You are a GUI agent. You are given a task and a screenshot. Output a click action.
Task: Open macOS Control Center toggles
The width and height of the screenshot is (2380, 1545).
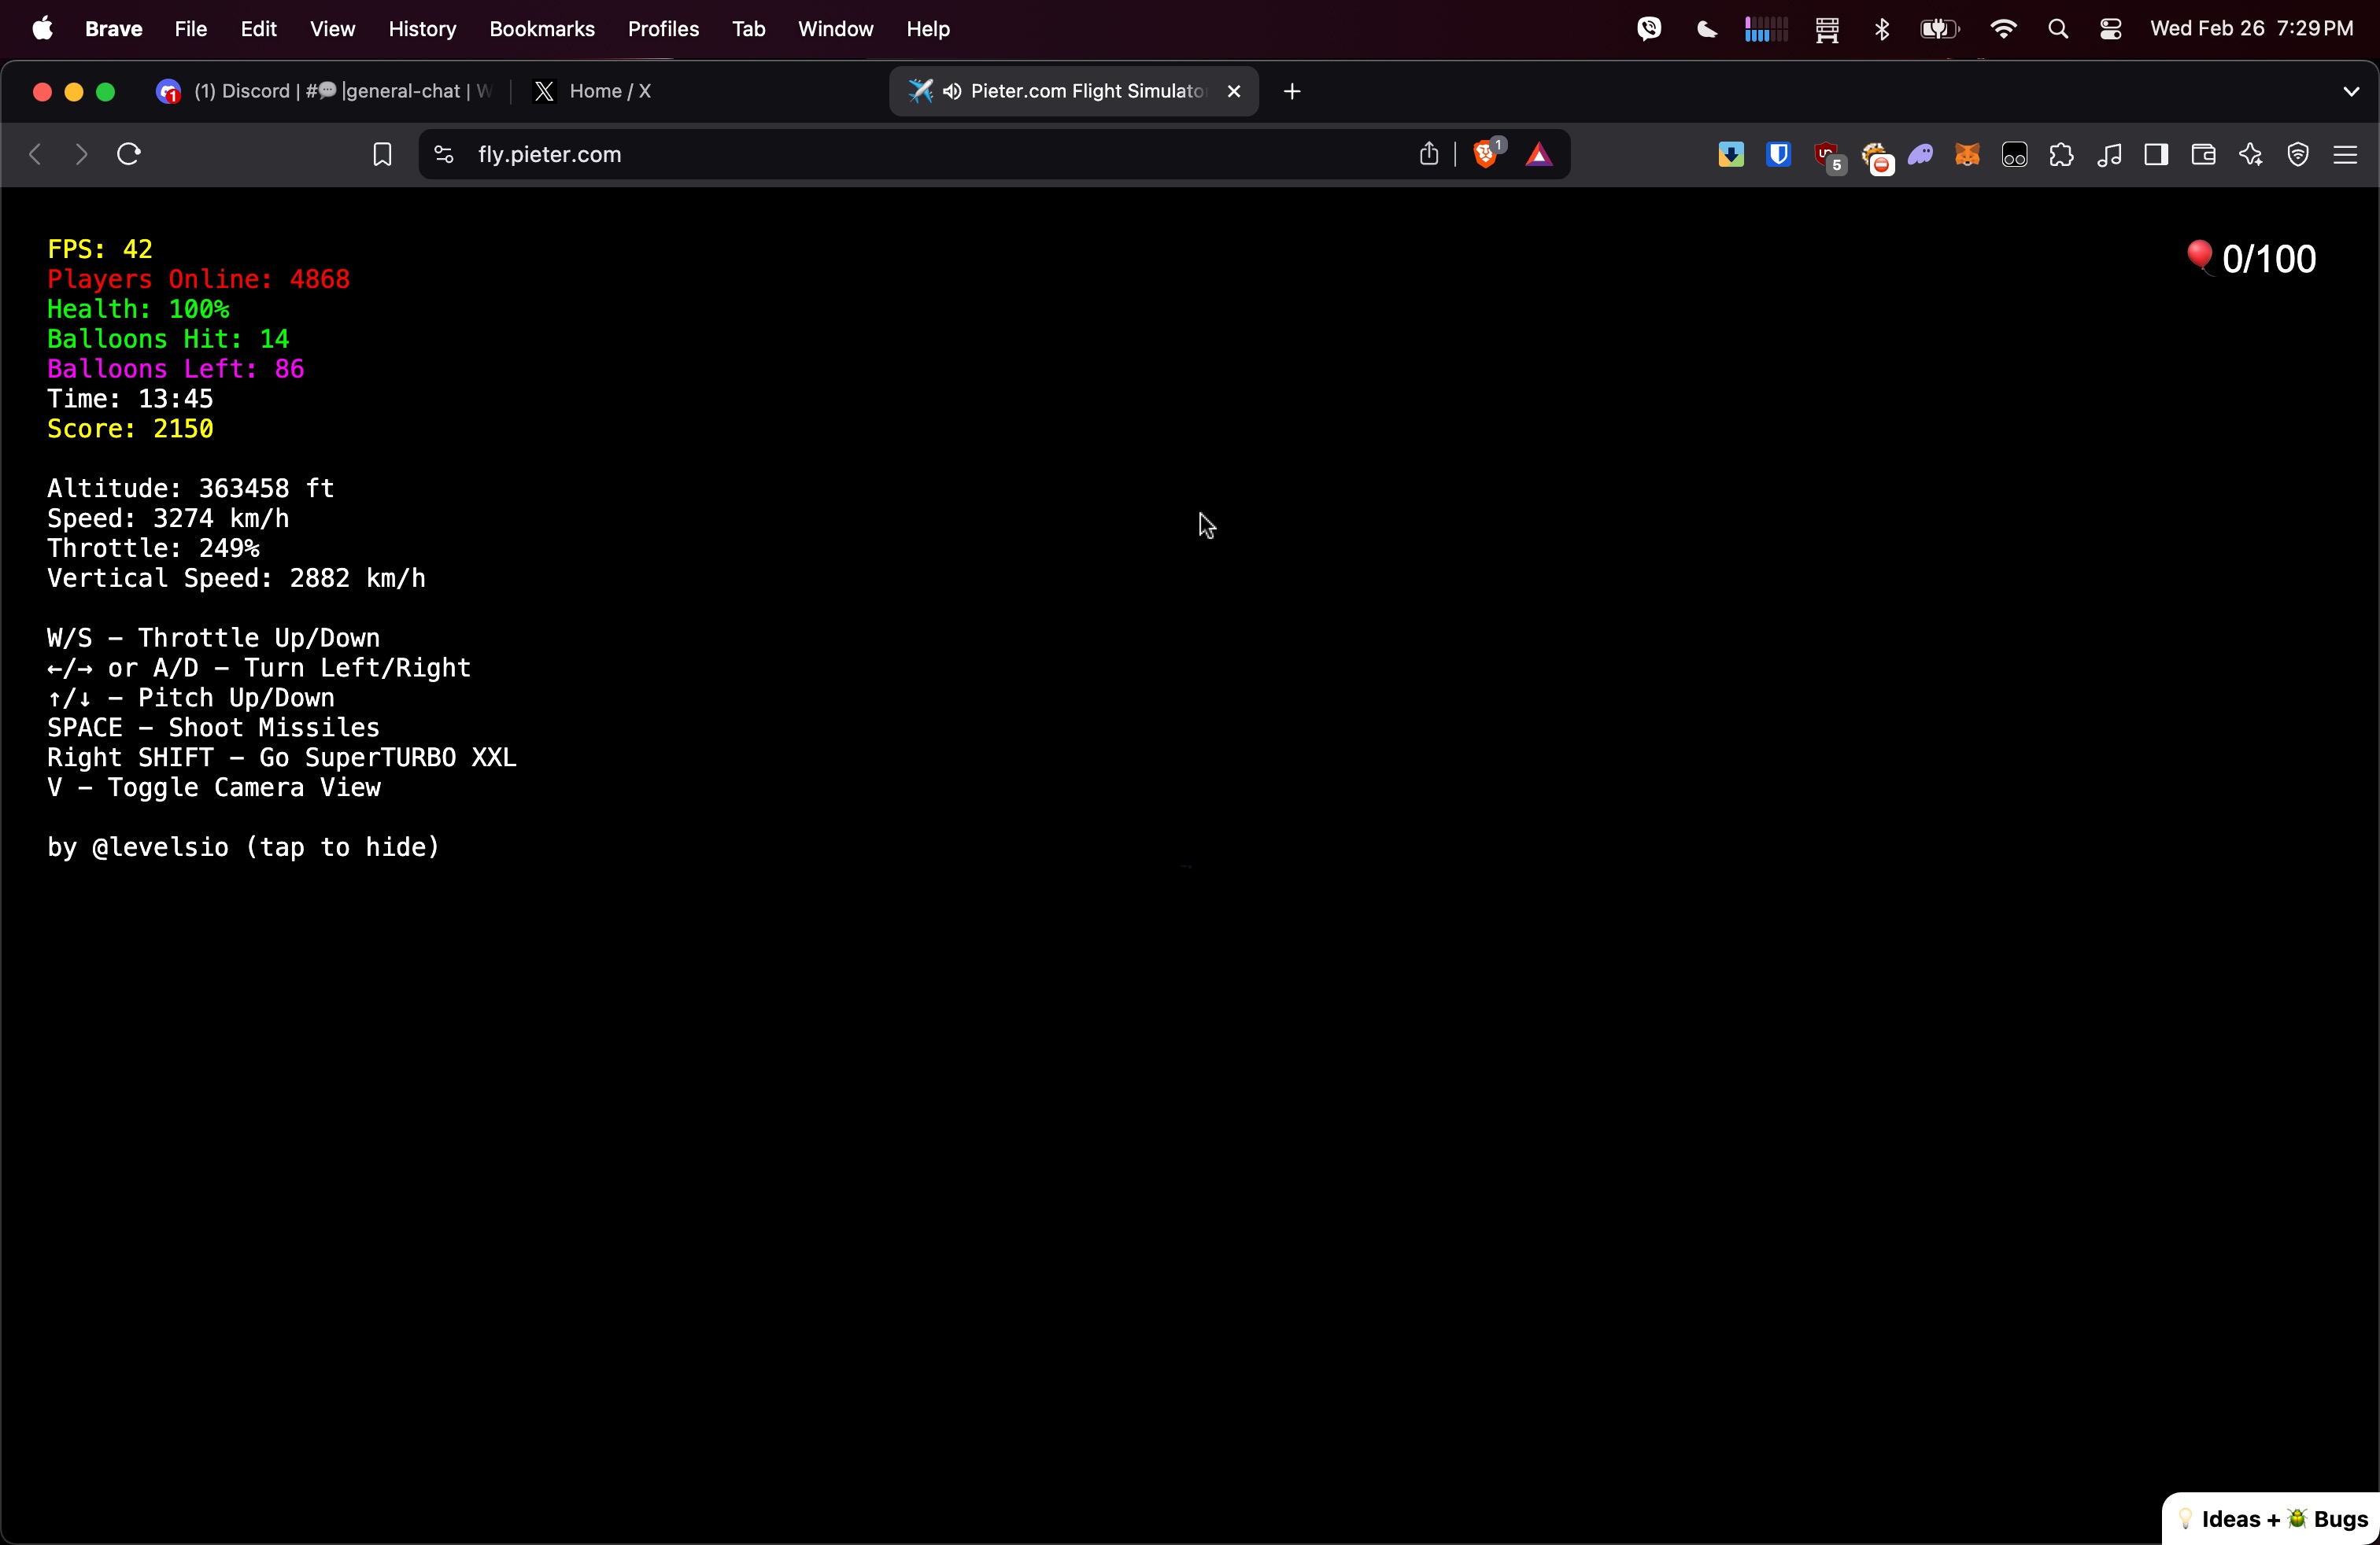(2110, 30)
